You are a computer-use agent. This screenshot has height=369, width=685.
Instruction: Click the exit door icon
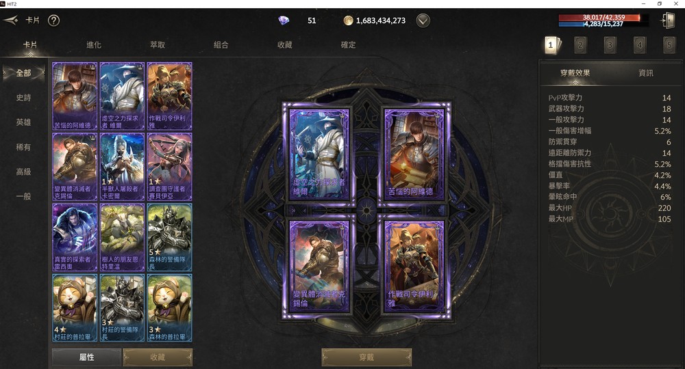pyautogui.click(x=668, y=20)
